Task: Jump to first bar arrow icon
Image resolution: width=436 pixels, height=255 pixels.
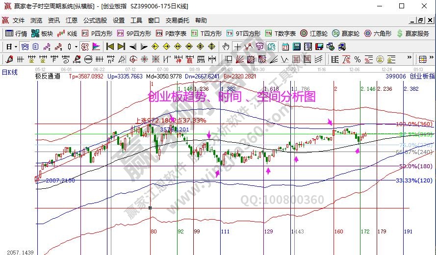Action: coord(109,47)
